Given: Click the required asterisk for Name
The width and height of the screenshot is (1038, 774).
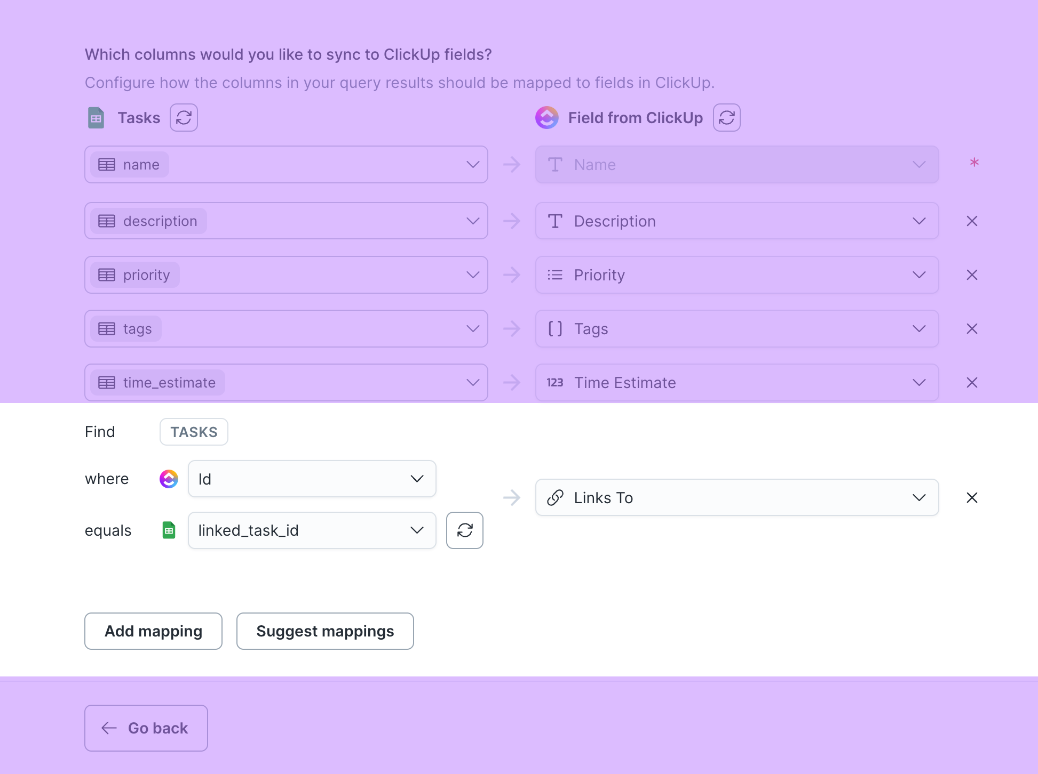Looking at the screenshot, I should coord(974,163).
